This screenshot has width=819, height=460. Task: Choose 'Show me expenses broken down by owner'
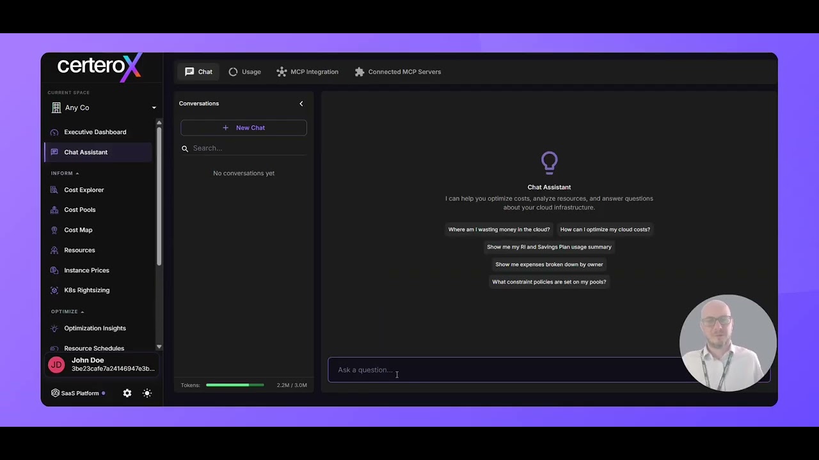(x=549, y=264)
